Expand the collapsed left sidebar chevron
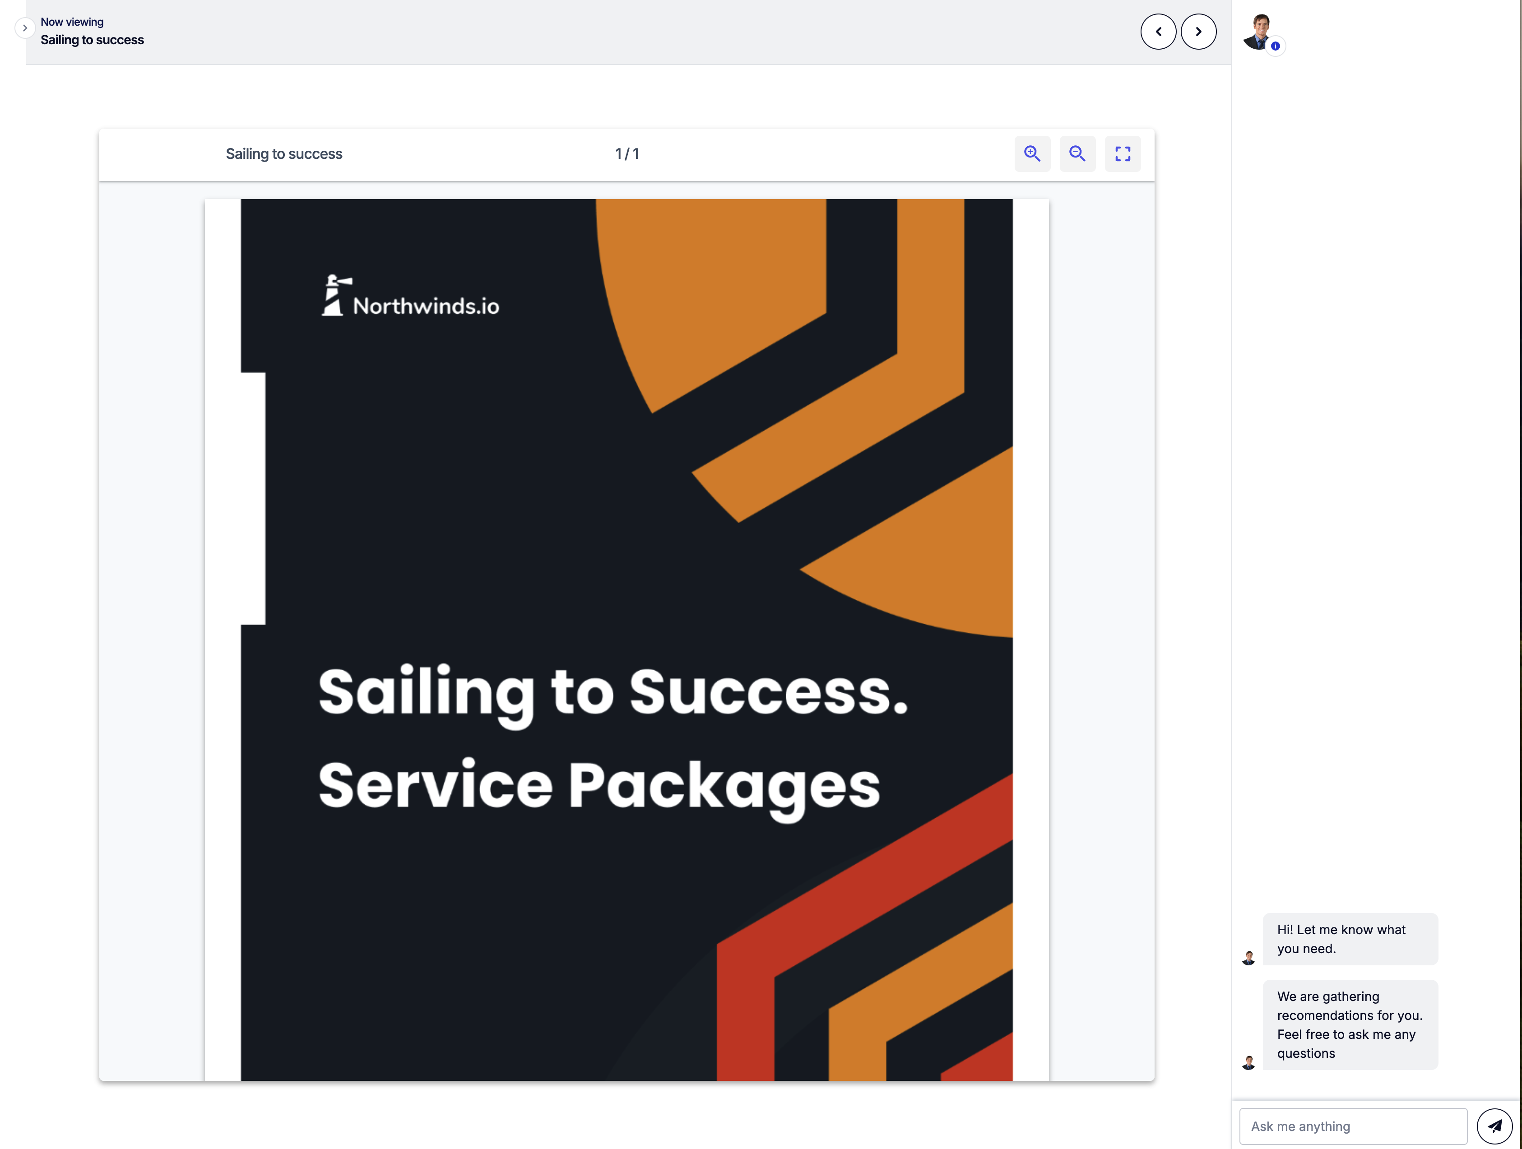The image size is (1522, 1149). click(x=25, y=28)
